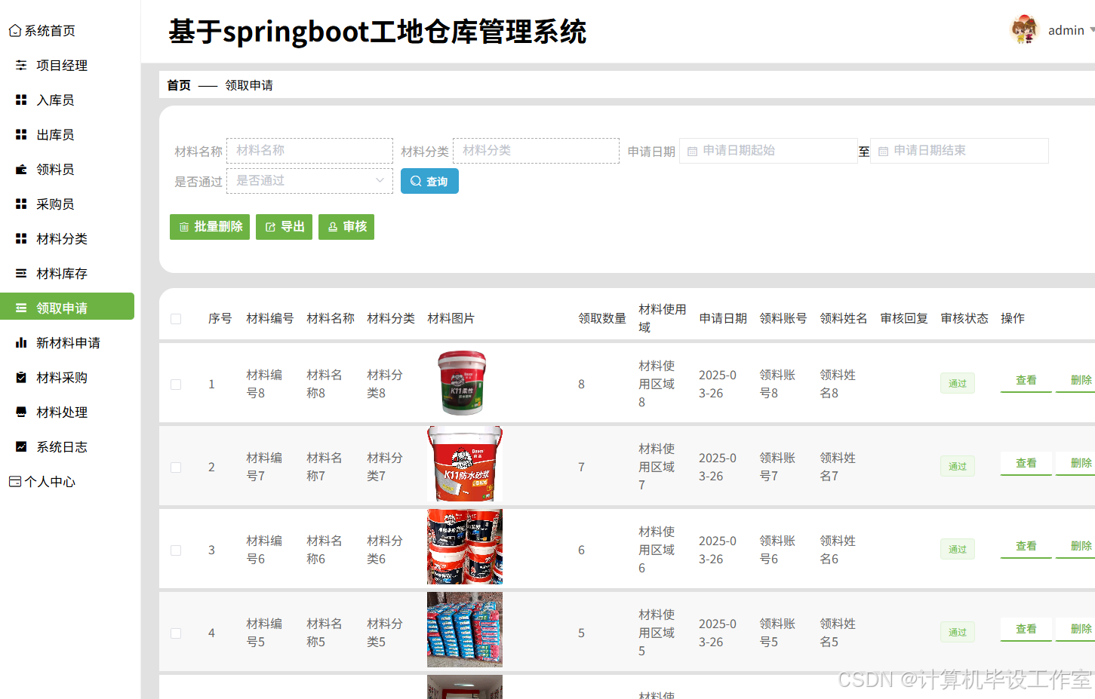The height and width of the screenshot is (699, 1095).
Task: Click the 首页 breadcrumb link
Action: (179, 85)
